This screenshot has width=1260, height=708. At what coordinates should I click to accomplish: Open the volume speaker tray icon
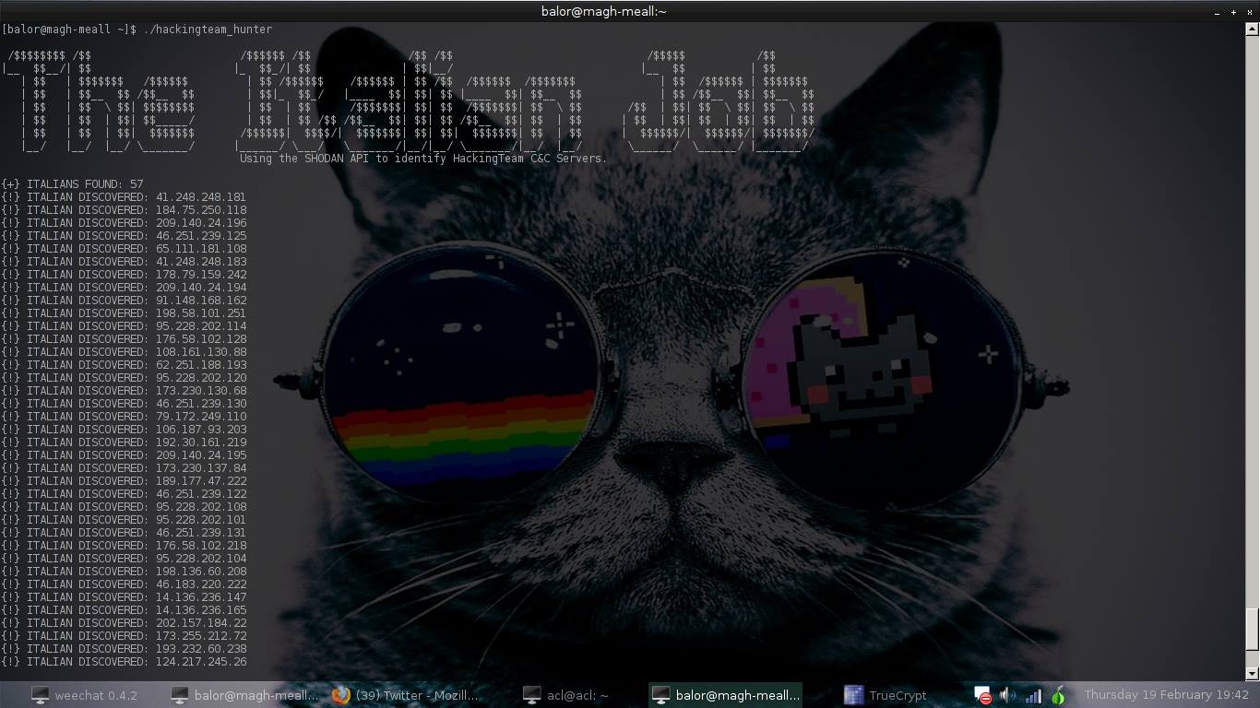coord(1007,696)
